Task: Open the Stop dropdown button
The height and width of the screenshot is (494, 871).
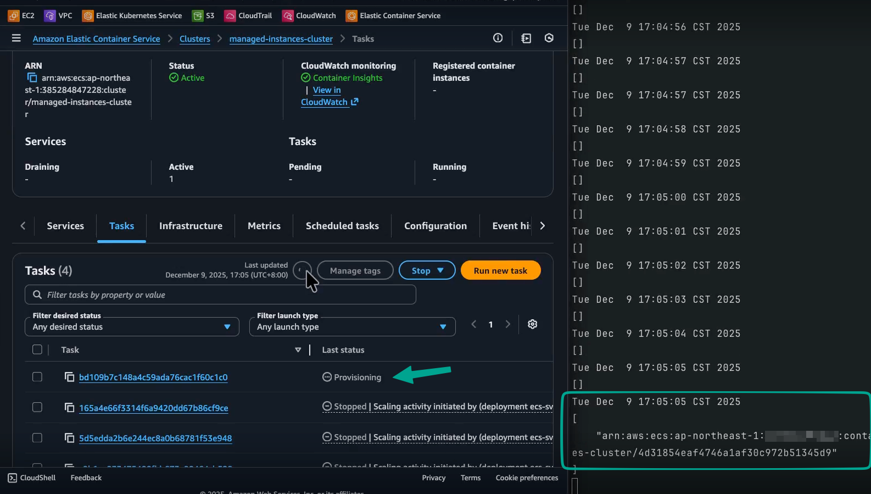Action: [x=427, y=270]
